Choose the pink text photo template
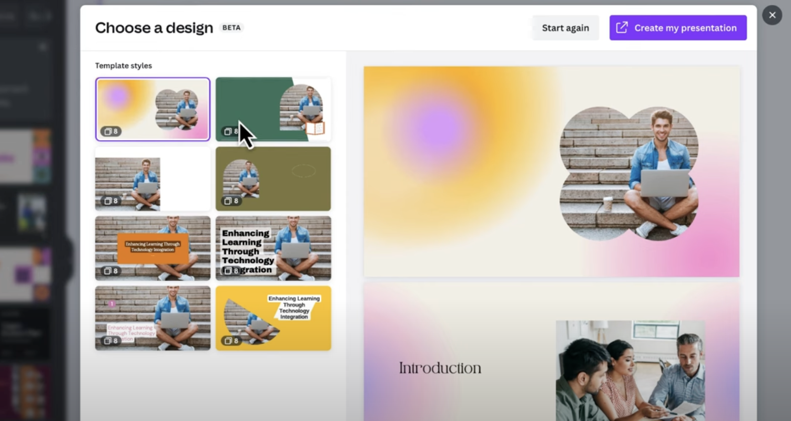791x421 pixels. (x=153, y=318)
